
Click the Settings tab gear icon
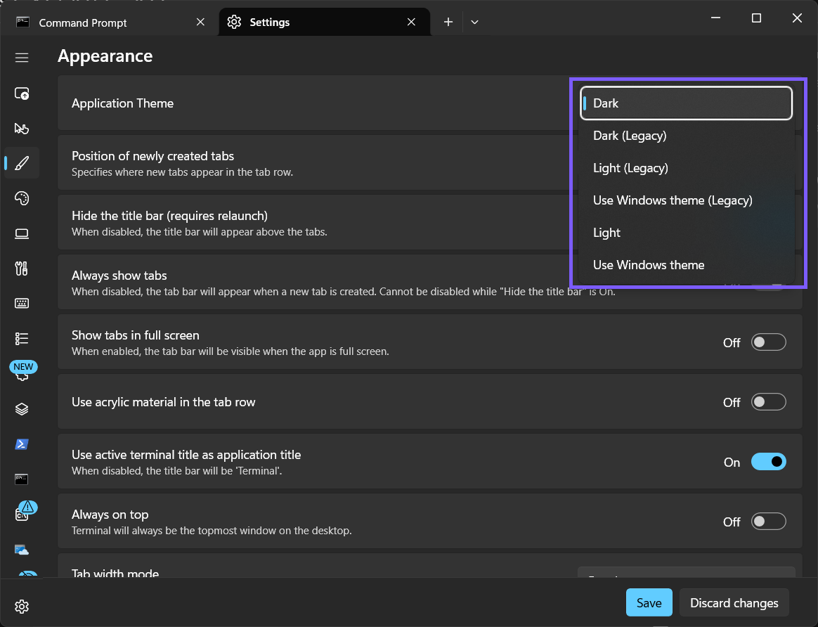click(x=234, y=22)
